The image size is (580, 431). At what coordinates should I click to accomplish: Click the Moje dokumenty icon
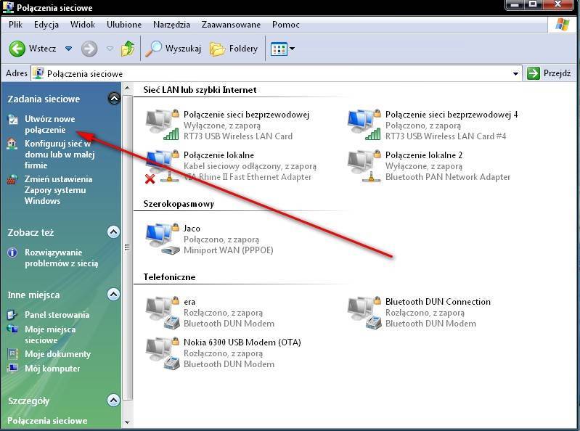pyautogui.click(x=12, y=354)
